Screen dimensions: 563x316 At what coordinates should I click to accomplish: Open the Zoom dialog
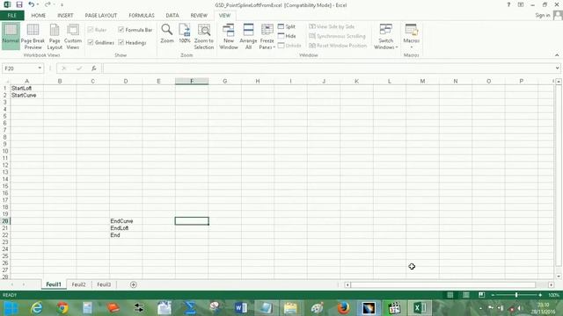click(167, 34)
